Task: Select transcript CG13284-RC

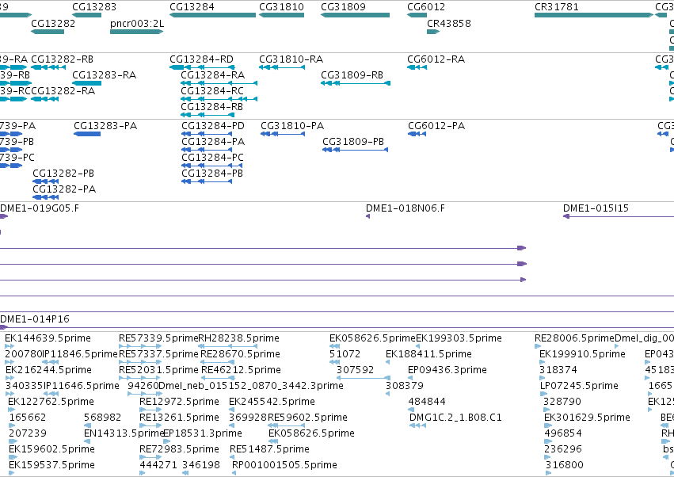Action: (219, 99)
